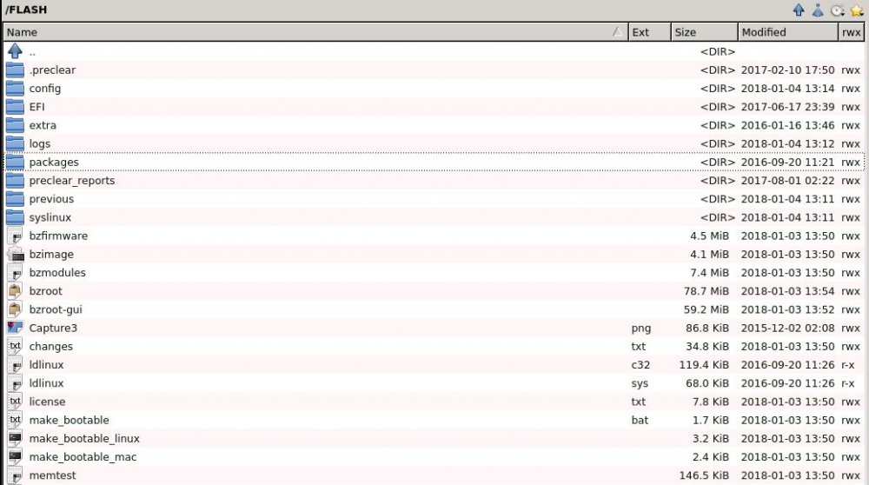869x485 pixels.
Task: Go up one directory with blue arrow toolbar icon
Action: [x=799, y=10]
